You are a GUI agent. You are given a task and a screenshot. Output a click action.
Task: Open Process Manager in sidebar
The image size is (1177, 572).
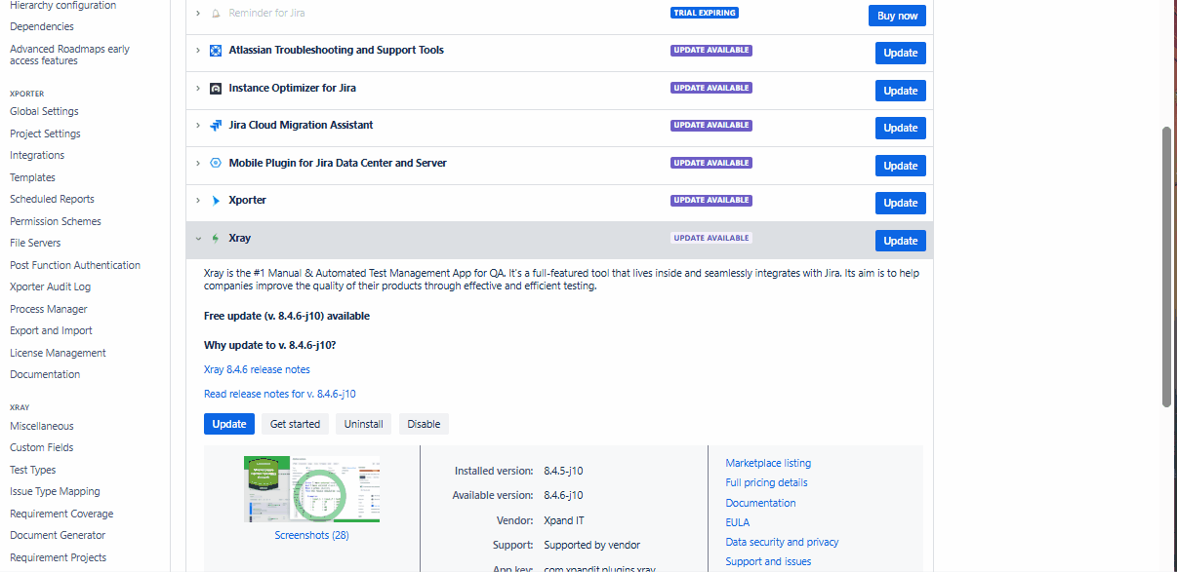(49, 309)
